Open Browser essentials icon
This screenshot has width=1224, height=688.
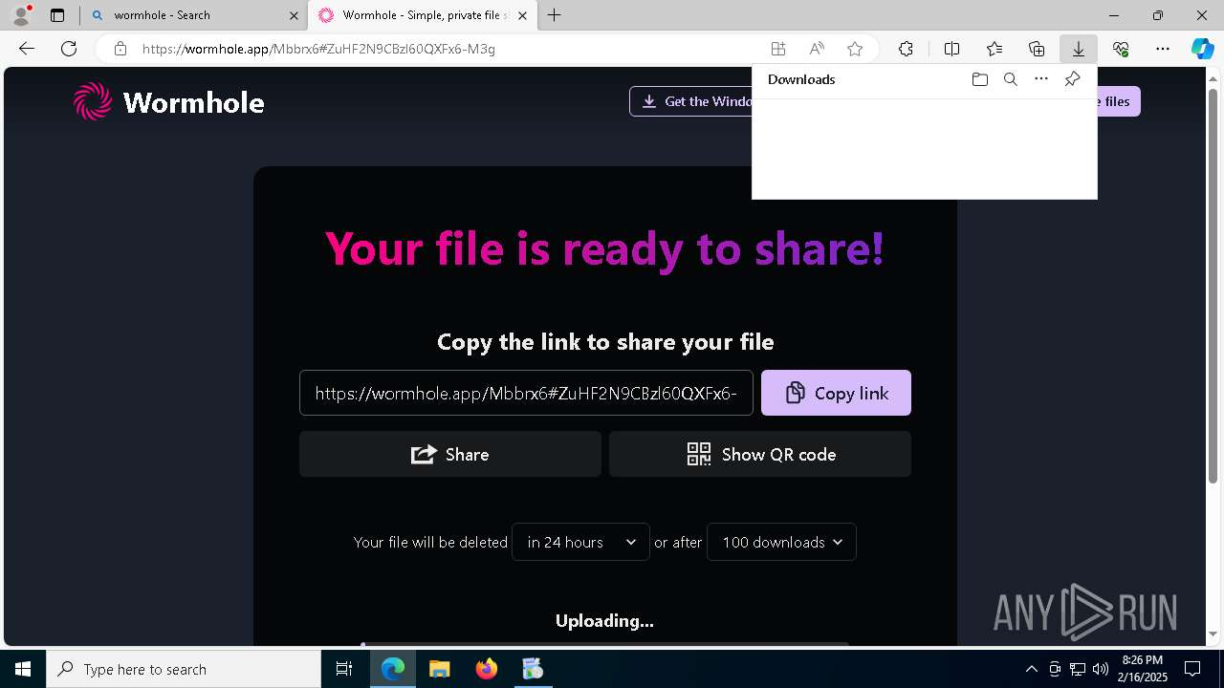1121,49
